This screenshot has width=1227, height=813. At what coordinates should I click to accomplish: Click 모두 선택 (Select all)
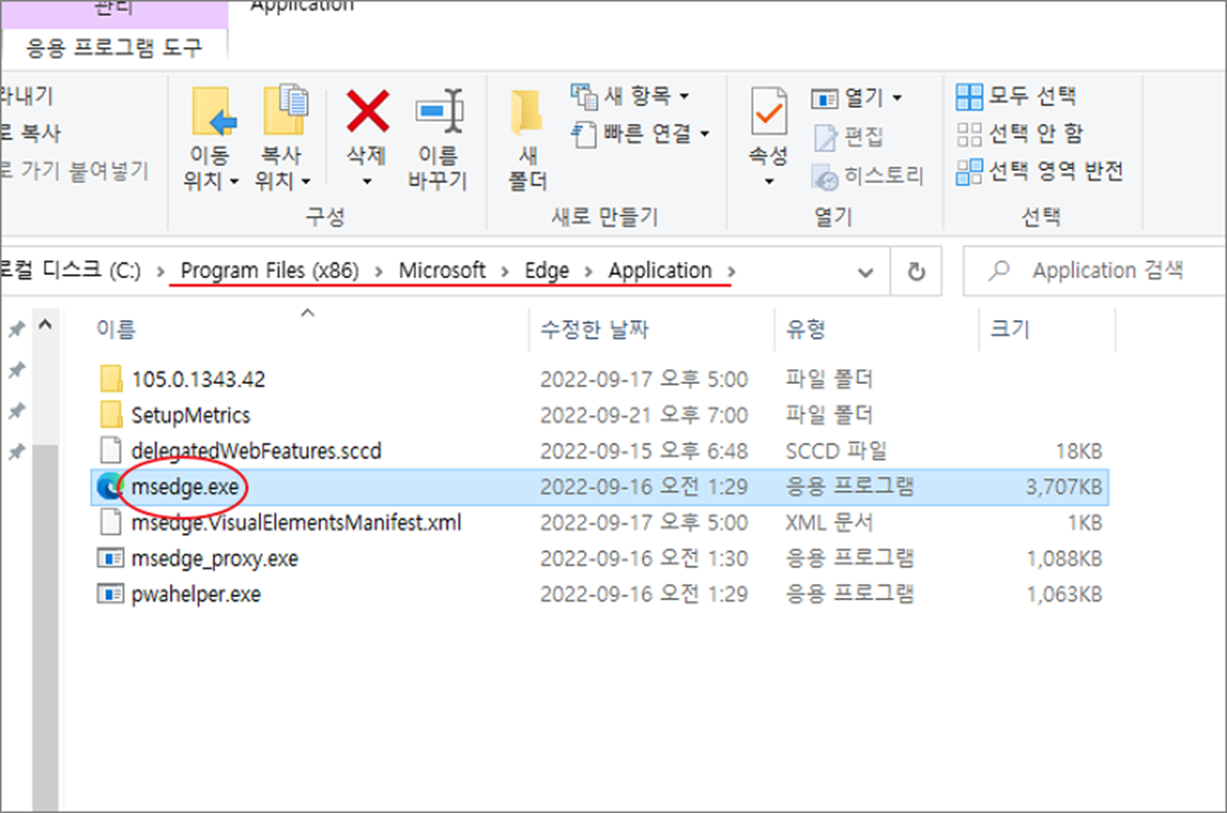(x=1016, y=96)
